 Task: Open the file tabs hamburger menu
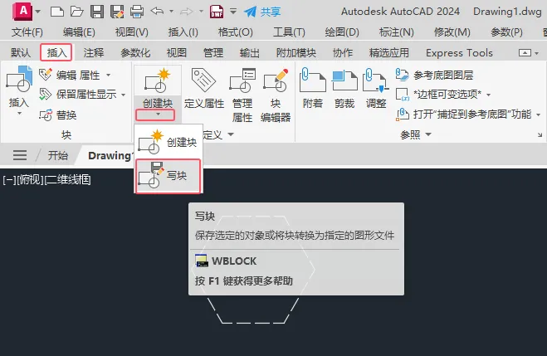pos(20,155)
